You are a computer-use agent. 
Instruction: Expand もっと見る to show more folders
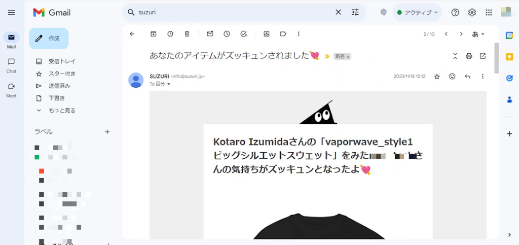(x=62, y=110)
